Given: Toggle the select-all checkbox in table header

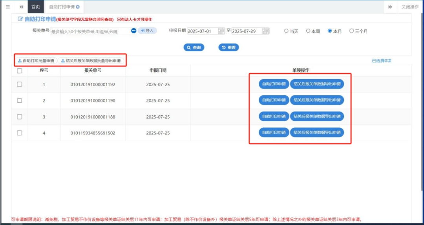Looking at the screenshot, I should 20,71.
